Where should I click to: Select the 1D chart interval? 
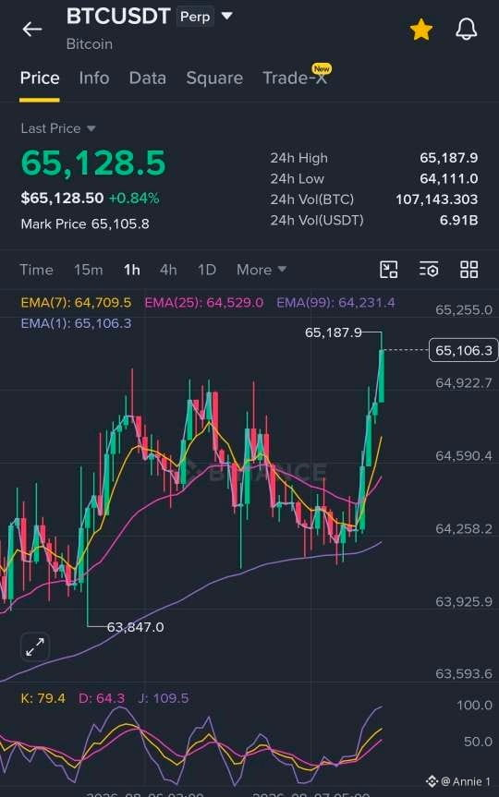click(x=207, y=270)
